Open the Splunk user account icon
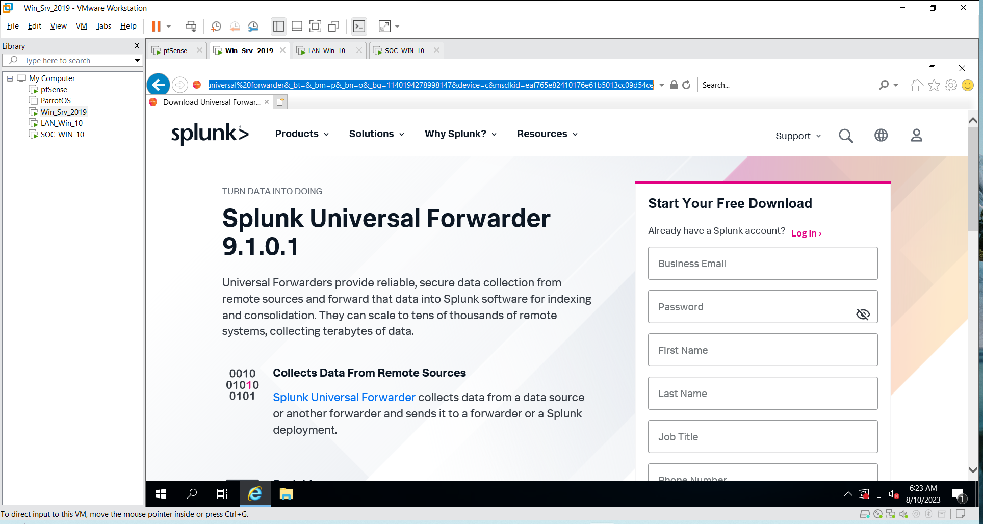This screenshot has width=983, height=524. click(916, 135)
